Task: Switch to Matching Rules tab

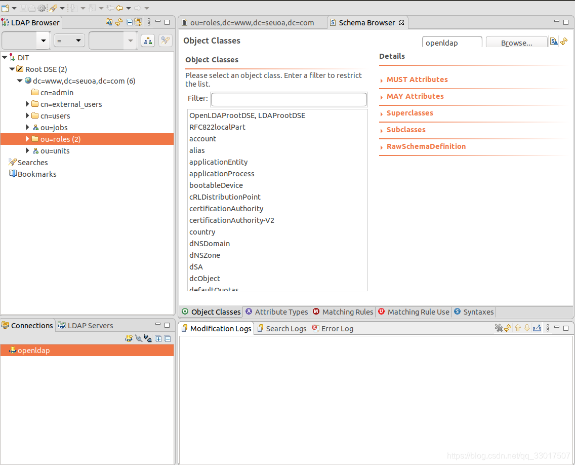Action: 343,312
